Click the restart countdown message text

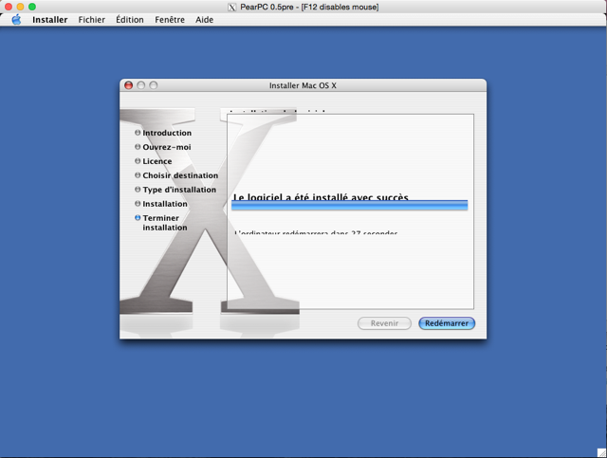click(x=316, y=232)
